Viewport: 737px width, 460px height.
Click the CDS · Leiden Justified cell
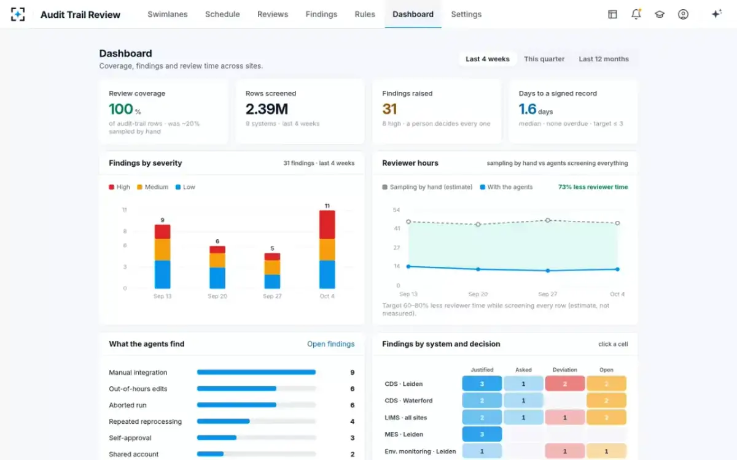click(x=482, y=384)
